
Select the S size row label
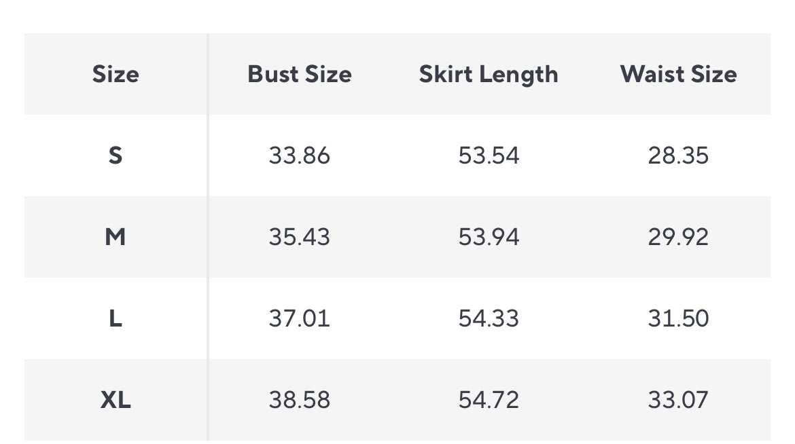(x=116, y=155)
